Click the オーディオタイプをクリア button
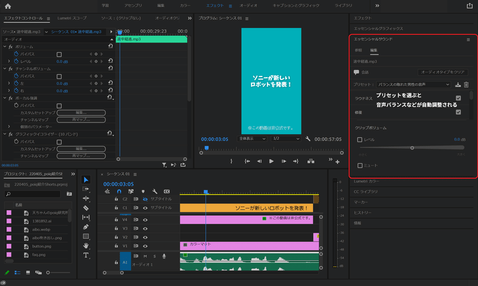Viewport: 478px width, 286px height. click(x=443, y=72)
